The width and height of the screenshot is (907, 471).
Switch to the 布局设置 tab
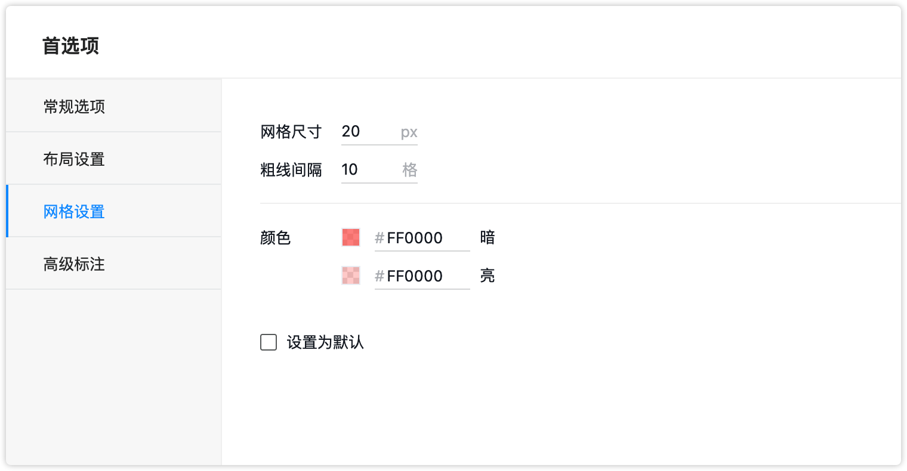(x=75, y=159)
